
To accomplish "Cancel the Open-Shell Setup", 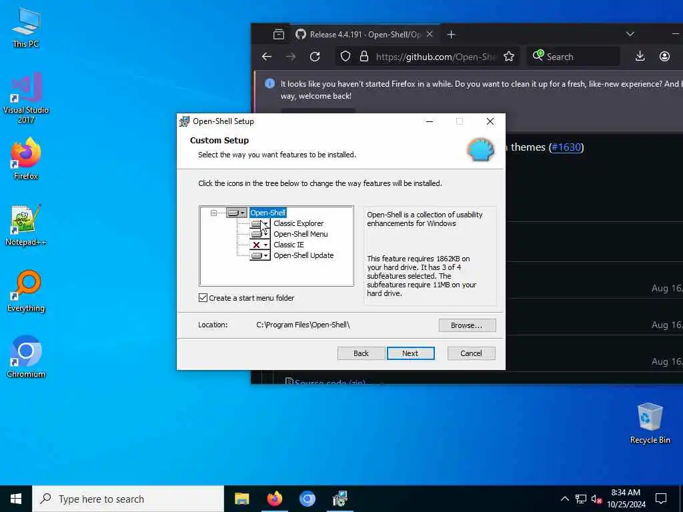I will 472,353.
